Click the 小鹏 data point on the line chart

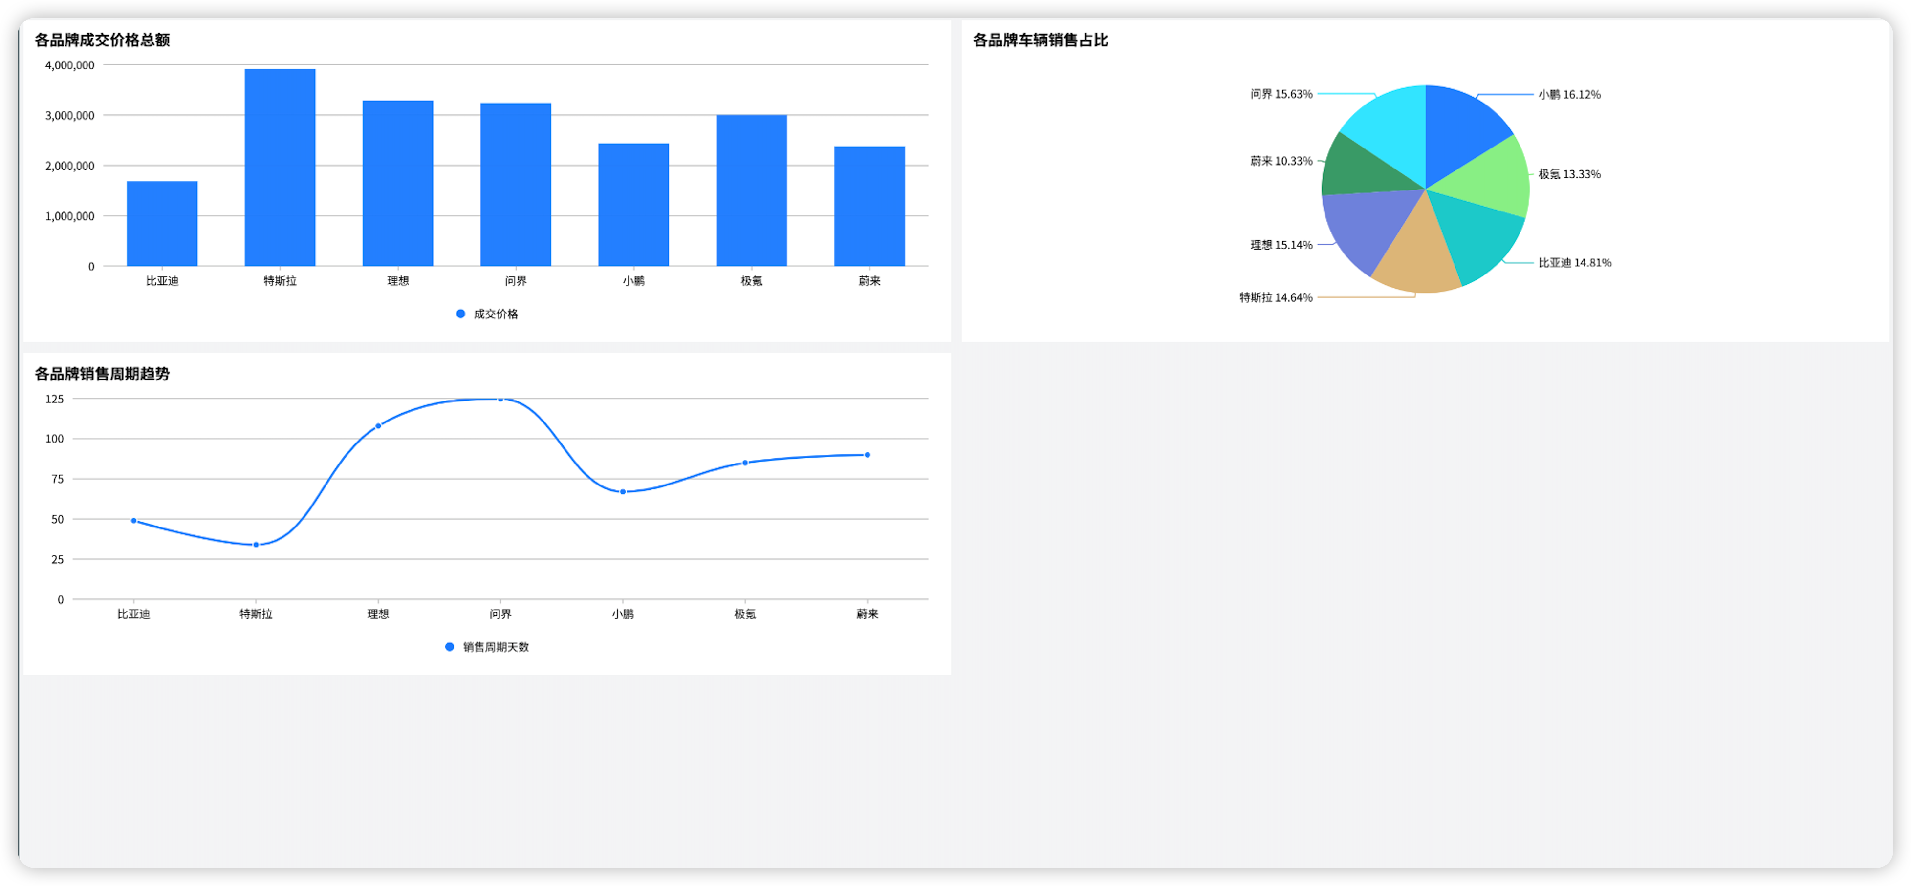coord(623,491)
